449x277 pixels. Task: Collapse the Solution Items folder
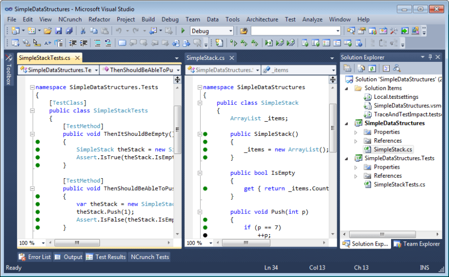[347, 88]
